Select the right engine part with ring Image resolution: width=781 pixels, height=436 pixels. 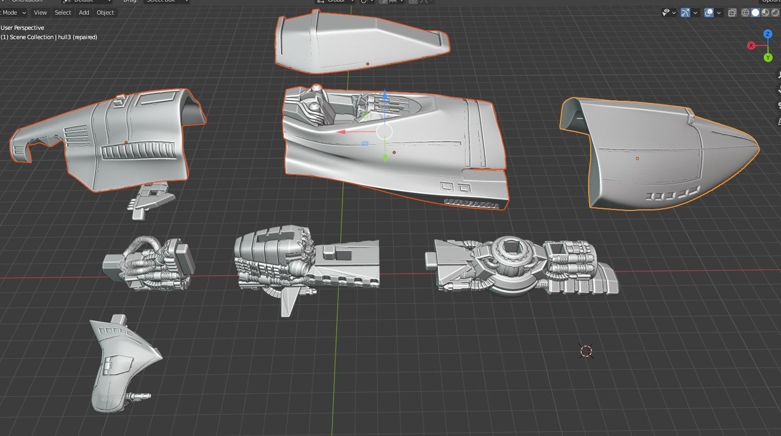[522, 266]
